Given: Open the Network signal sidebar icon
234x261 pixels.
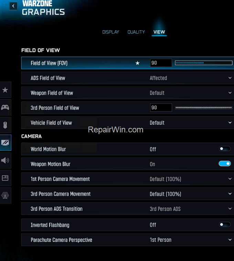Looking at the screenshot, I should click(x=6, y=195).
